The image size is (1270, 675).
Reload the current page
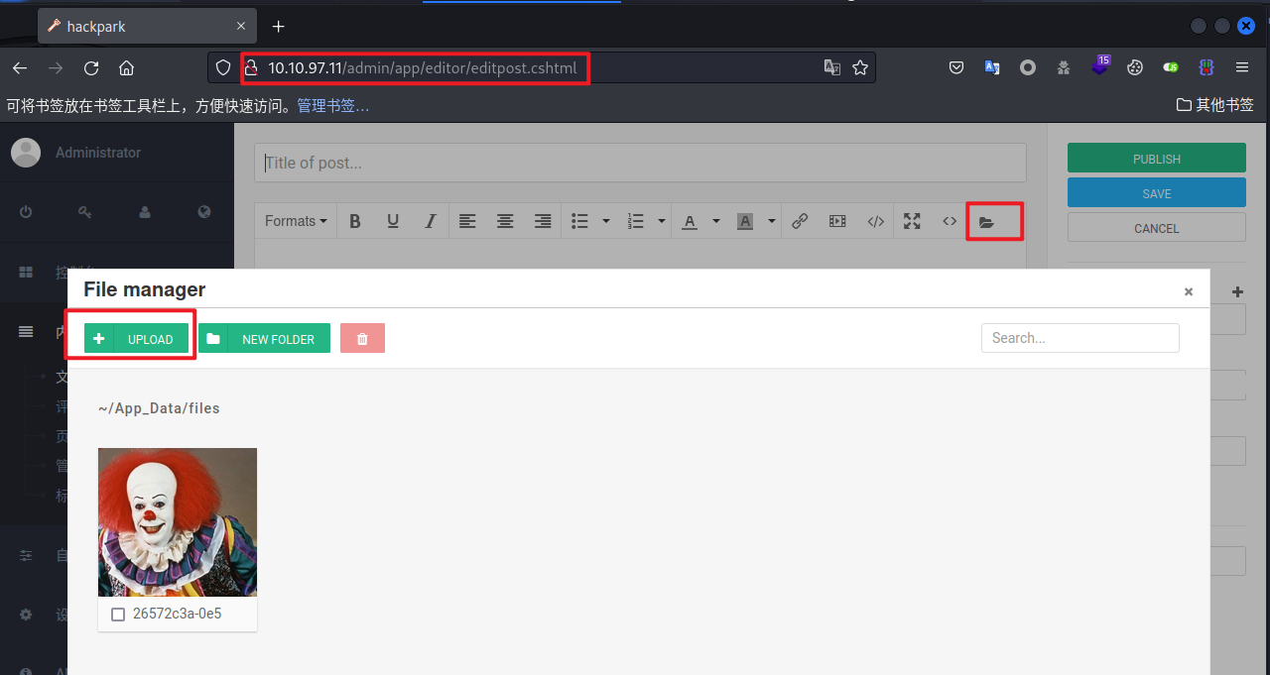91,68
